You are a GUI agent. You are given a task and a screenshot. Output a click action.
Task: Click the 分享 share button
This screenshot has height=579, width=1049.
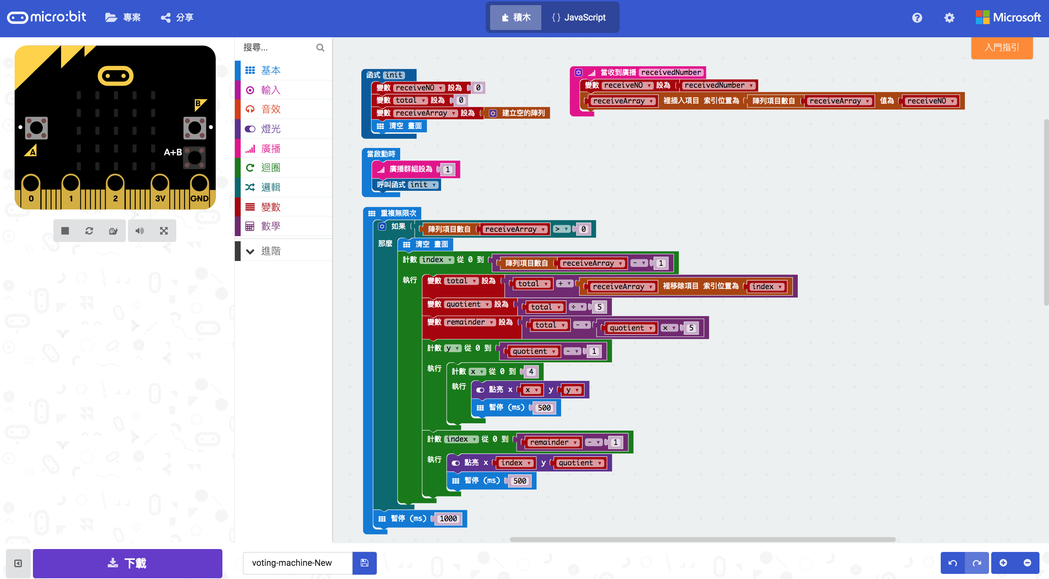177,18
